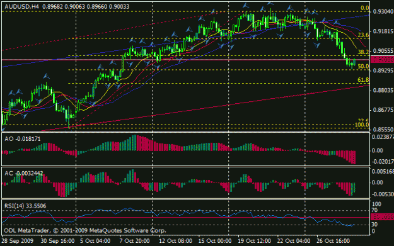This screenshot has height=246, width=394.
Task: Click the red 50 level tag on RSI scale
Action: 382,217
